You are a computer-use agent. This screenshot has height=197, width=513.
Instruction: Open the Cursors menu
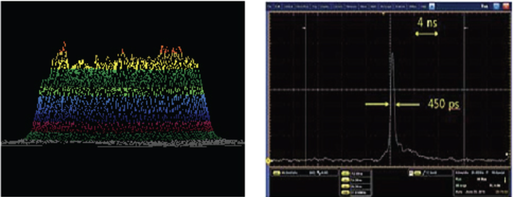coord(338,6)
